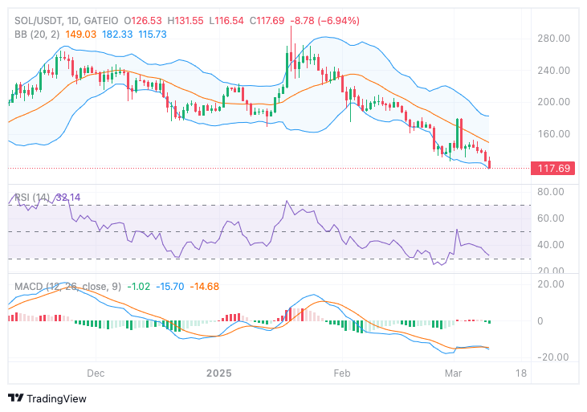This screenshot has width=587, height=412.
Task: Click the high price value H131.55
Action: [x=185, y=21]
